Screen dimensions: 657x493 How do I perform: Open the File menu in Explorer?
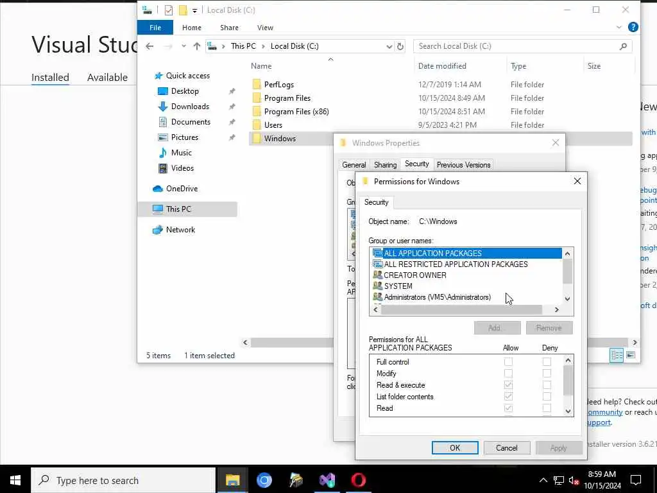155,27
